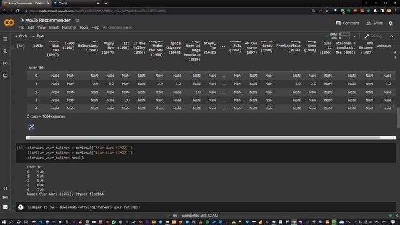Open the Windows taskbar search icon
This screenshot has height=225, width=400.
(11, 222)
